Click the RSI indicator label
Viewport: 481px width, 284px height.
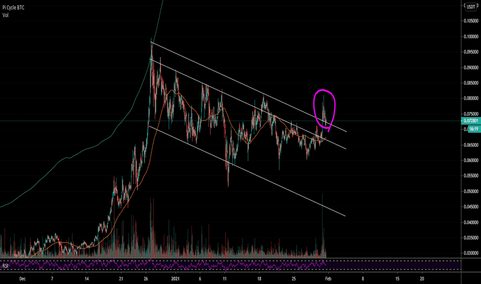point(5,266)
